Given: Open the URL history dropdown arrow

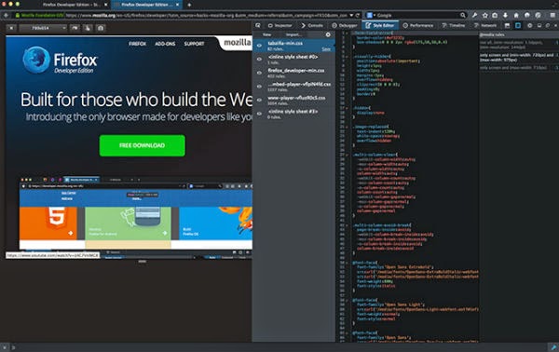Looking at the screenshot, I should [x=351, y=15].
